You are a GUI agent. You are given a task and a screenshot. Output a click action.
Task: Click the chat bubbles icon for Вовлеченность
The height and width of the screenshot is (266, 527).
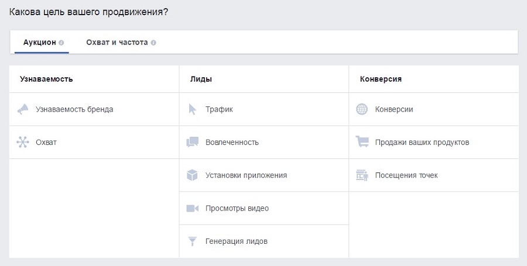click(x=193, y=142)
